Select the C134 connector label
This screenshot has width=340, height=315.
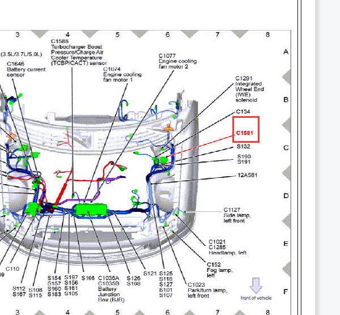(x=243, y=112)
